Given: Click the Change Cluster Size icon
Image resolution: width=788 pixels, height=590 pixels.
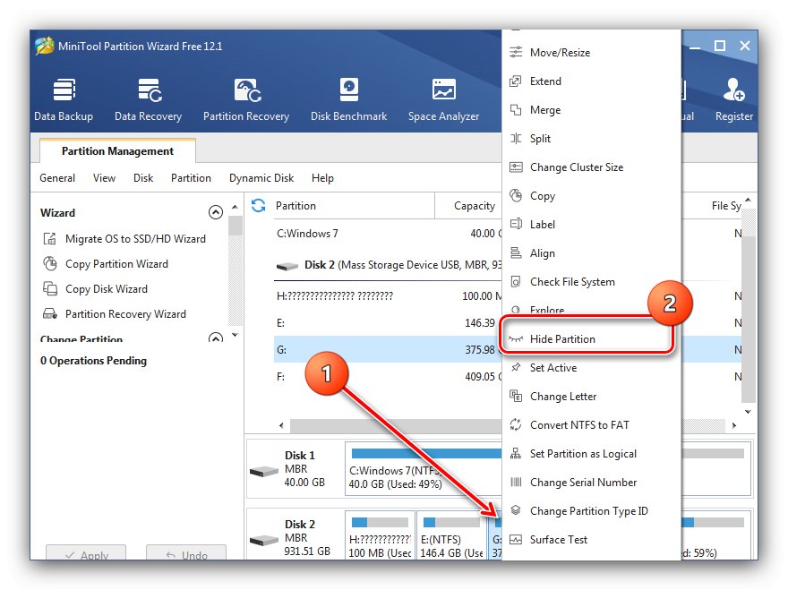Looking at the screenshot, I should coord(516,167).
